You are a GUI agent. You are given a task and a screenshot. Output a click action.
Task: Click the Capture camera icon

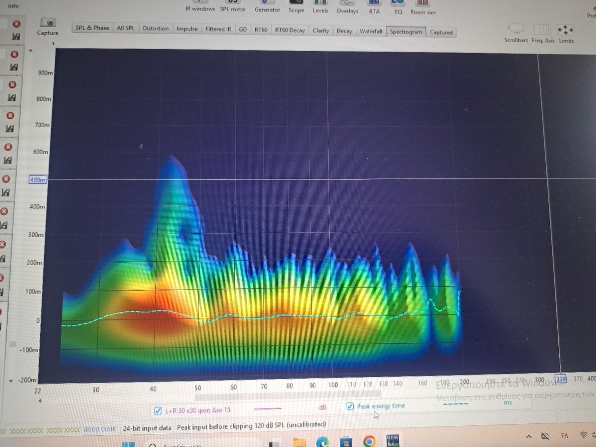(48, 23)
